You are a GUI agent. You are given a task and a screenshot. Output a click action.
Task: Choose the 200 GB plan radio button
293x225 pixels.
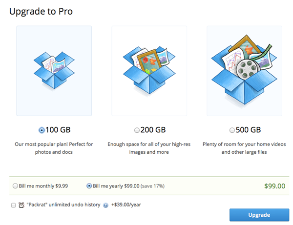pyautogui.click(x=137, y=130)
